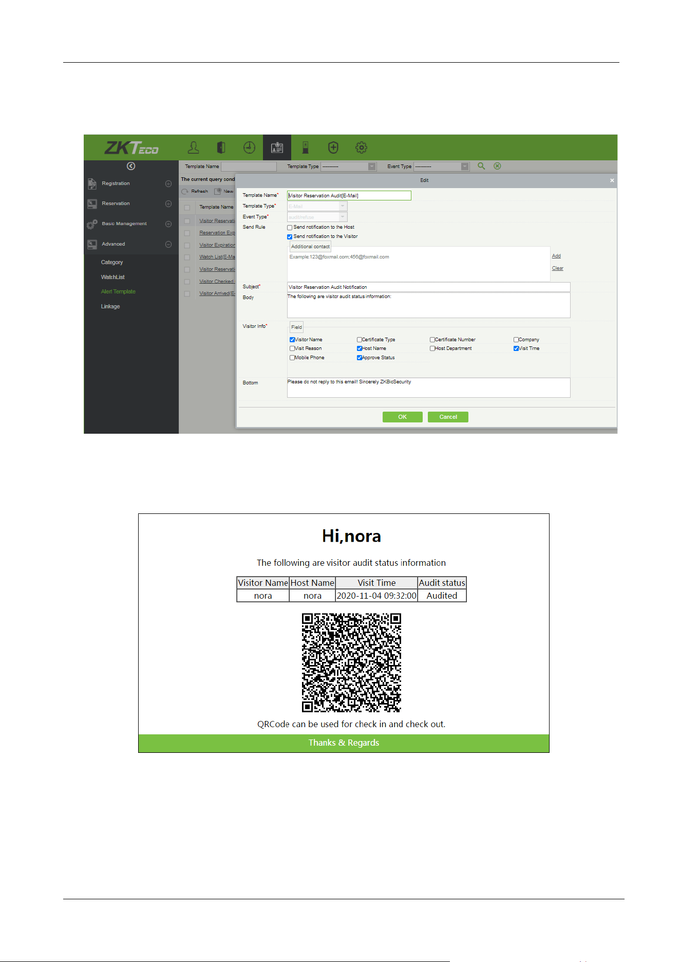Expand the Reservation menu section
Viewport: 680px width, 962px height.
click(168, 203)
